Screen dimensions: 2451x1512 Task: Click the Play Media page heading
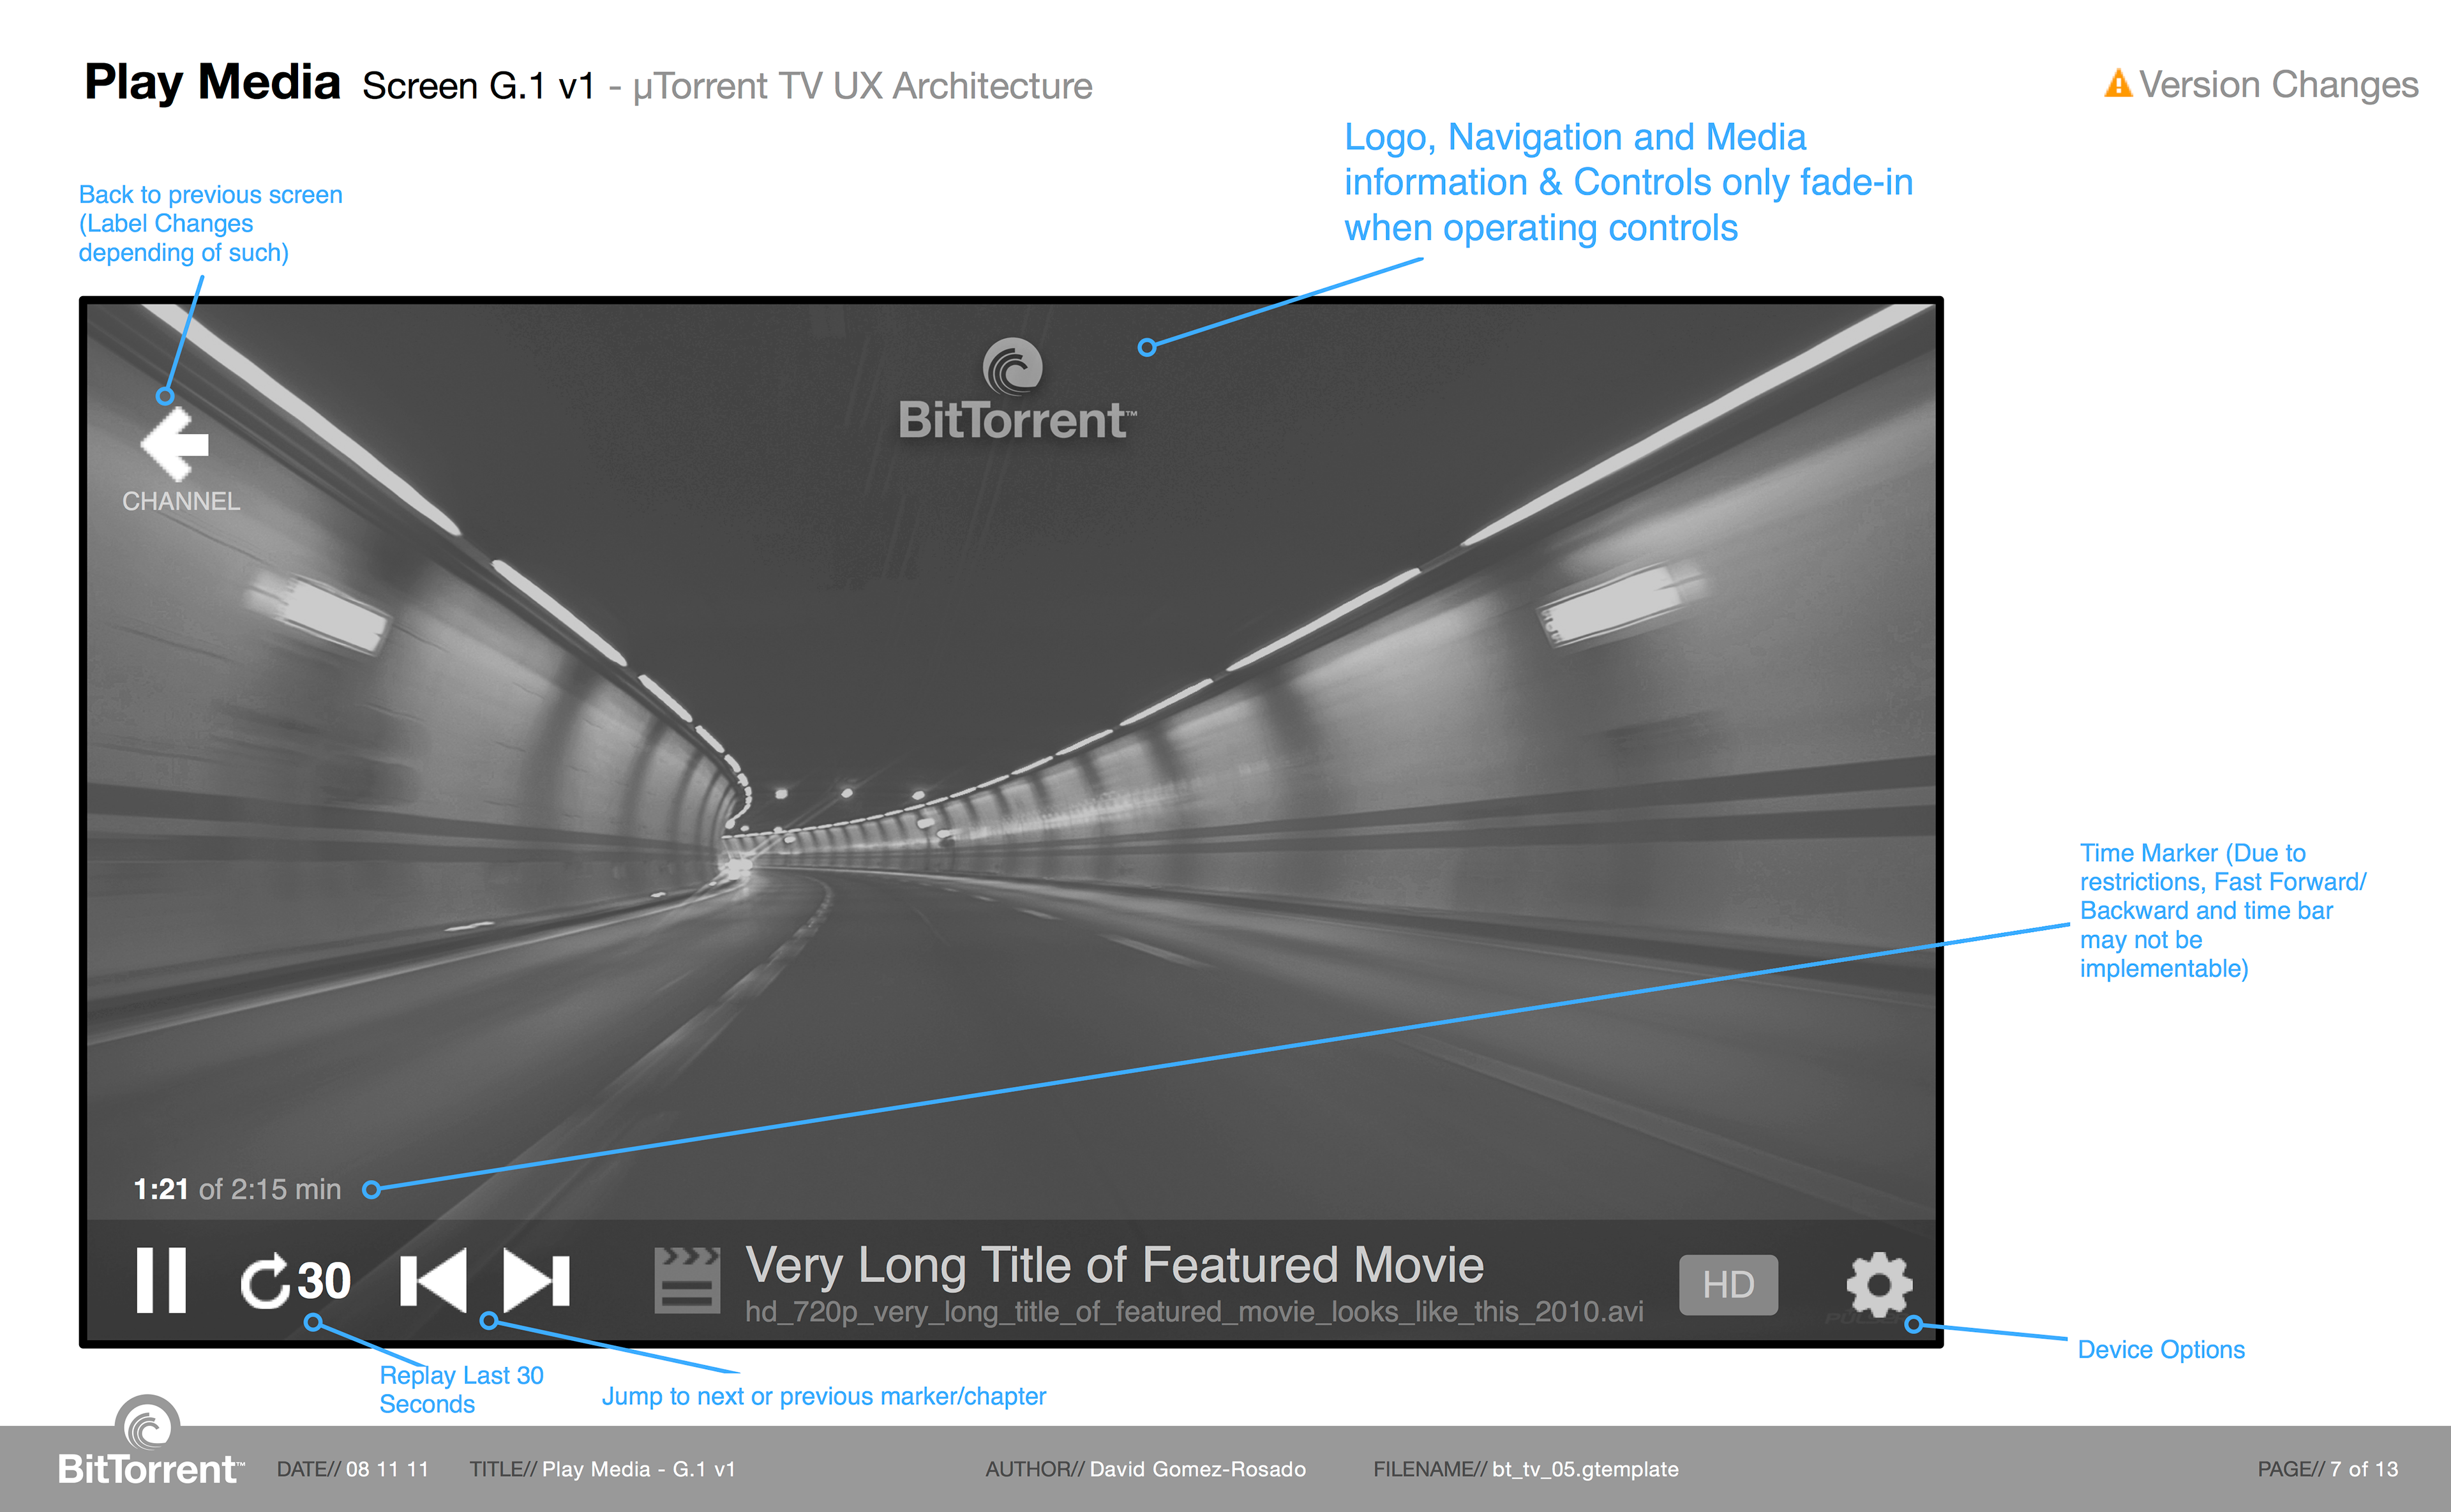coord(212,82)
